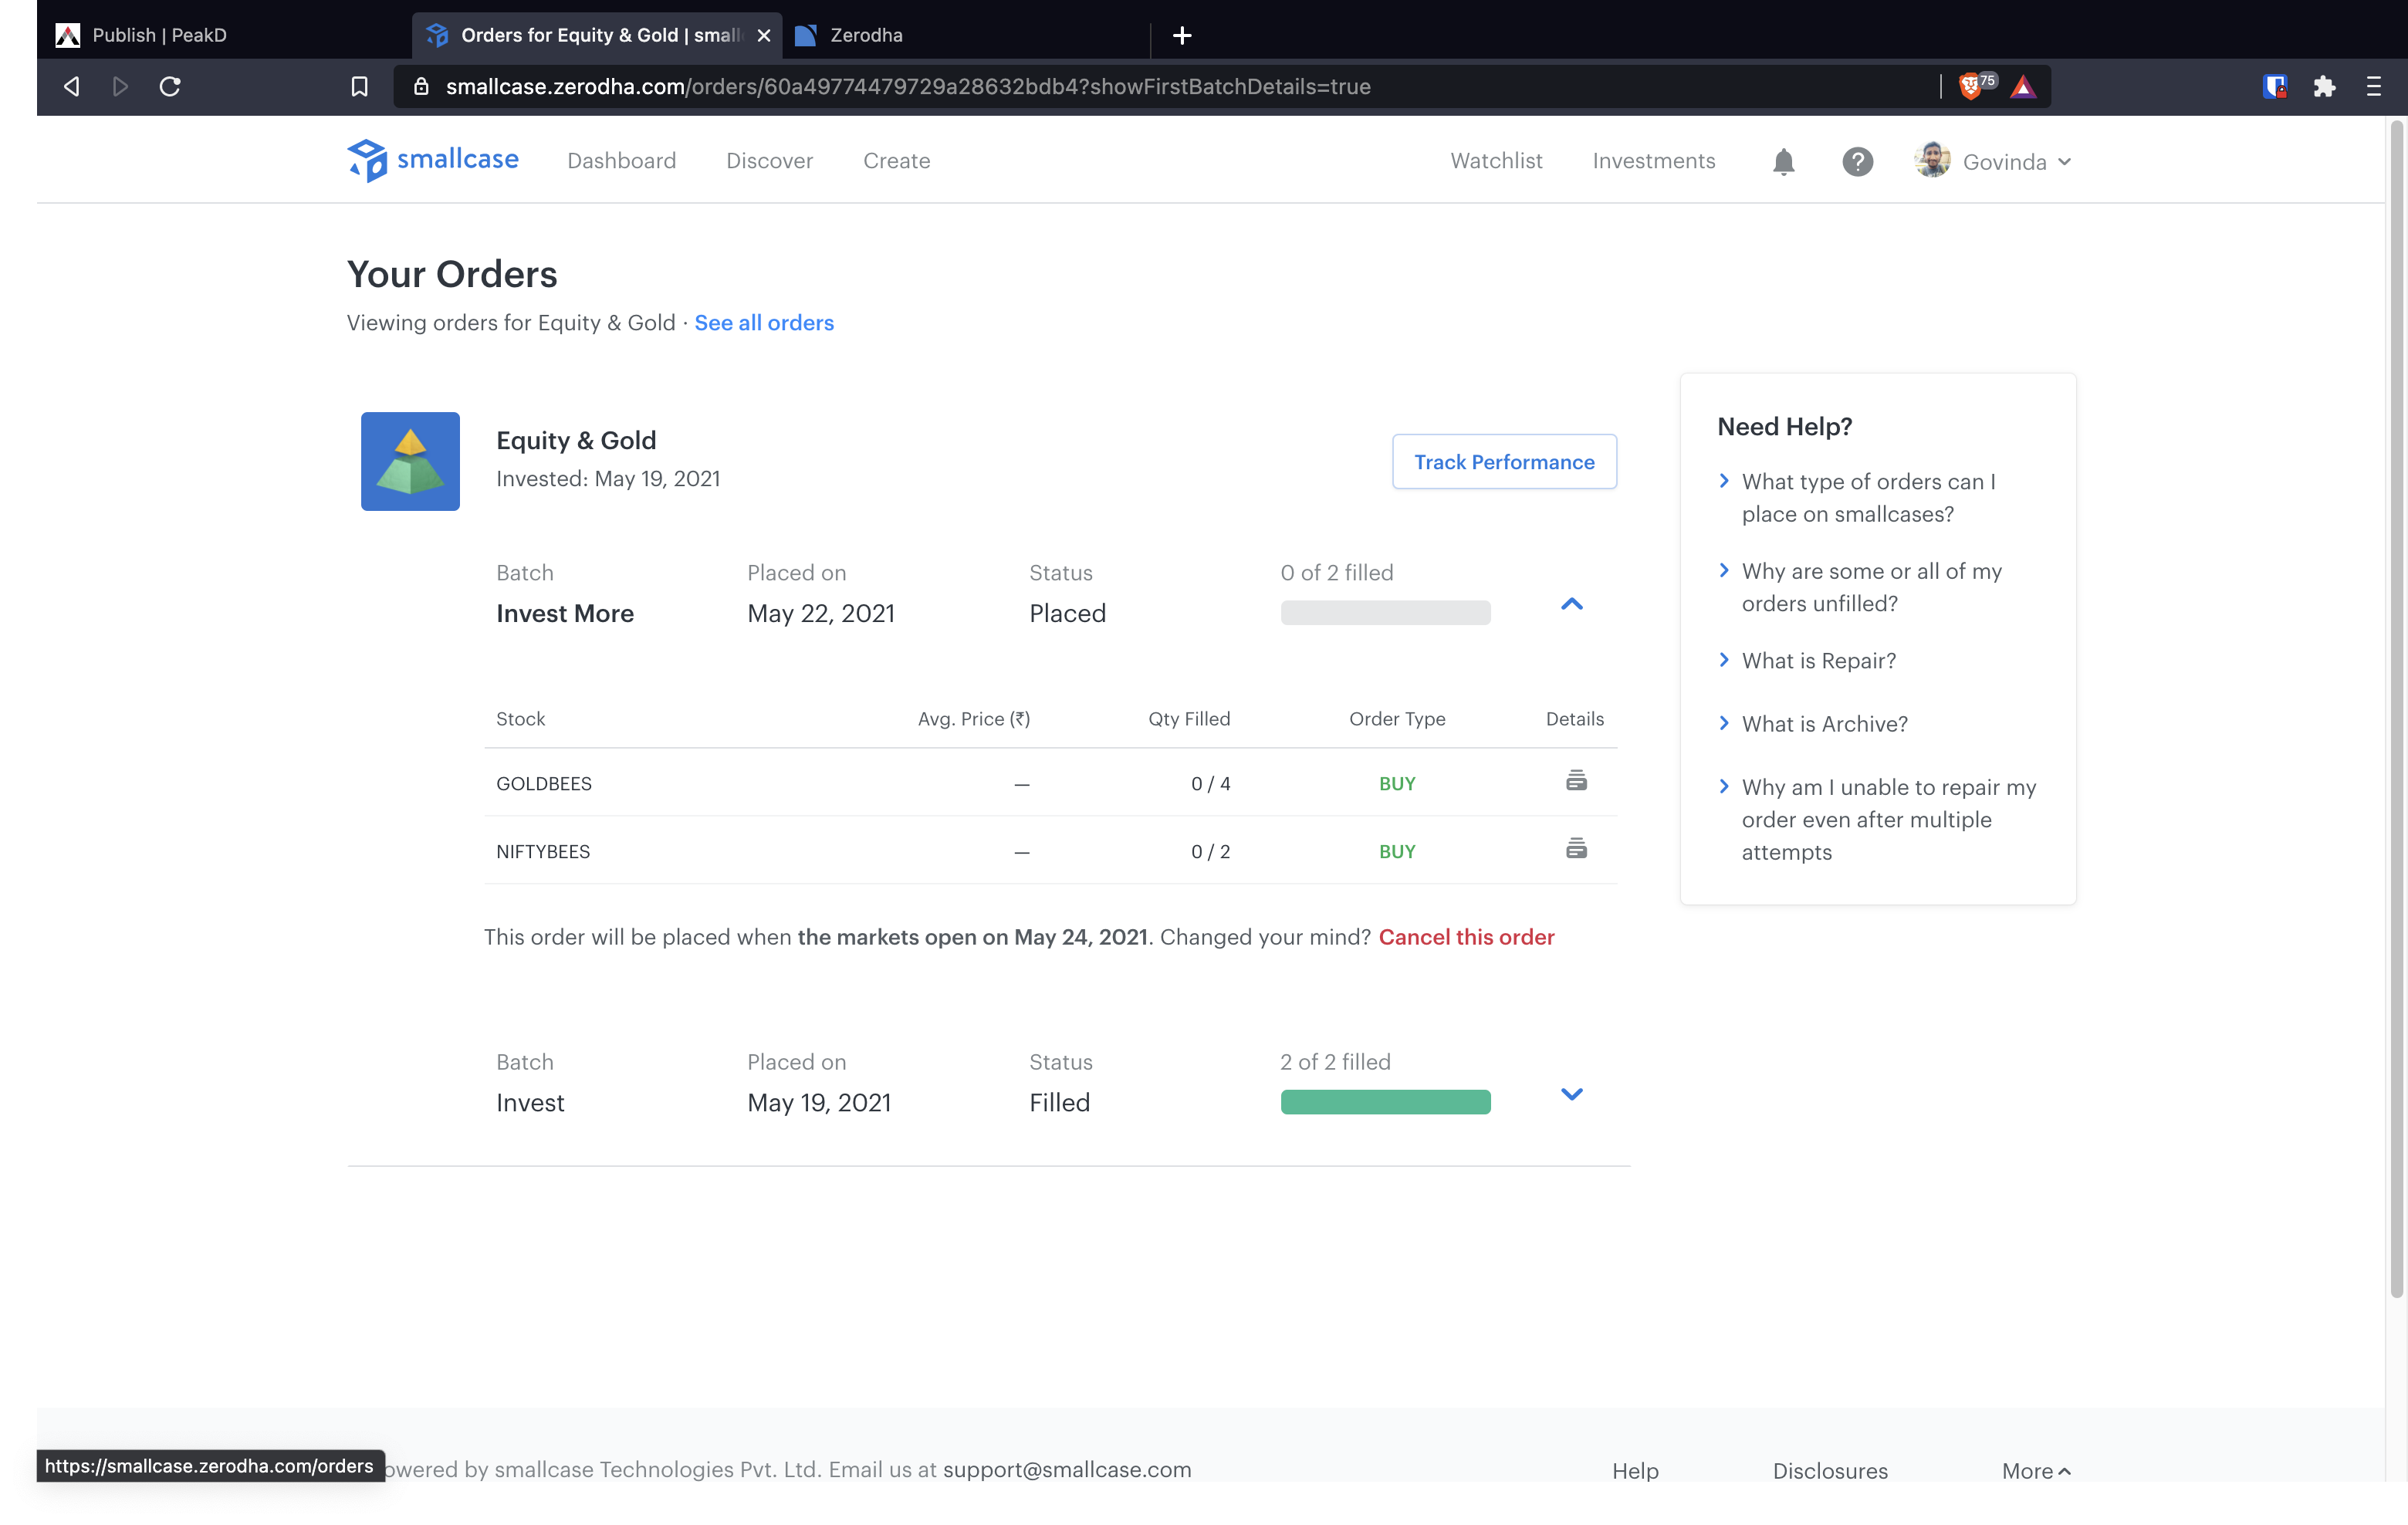
Task: Close the Orders for Equity & Gold tab
Action: pyautogui.click(x=764, y=36)
